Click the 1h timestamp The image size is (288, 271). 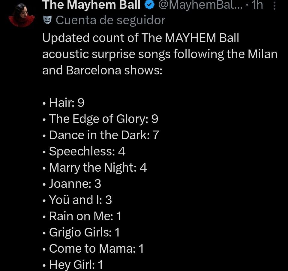point(257,5)
